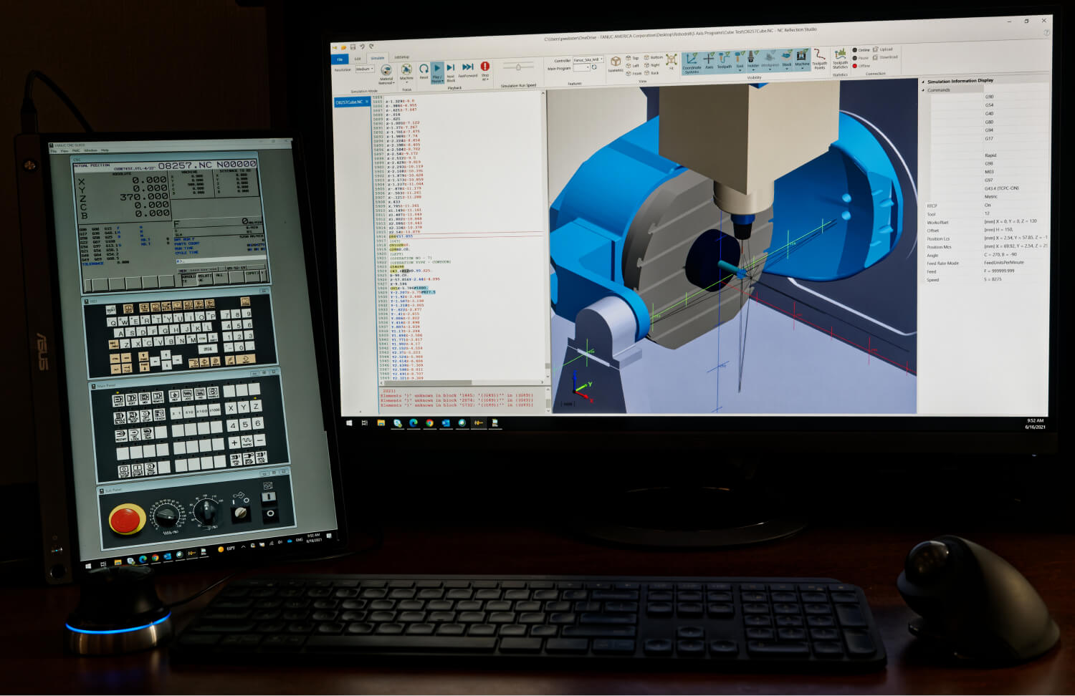Select the Edit ribbon tab
Image resolution: width=1075 pixels, height=696 pixels.
point(357,58)
